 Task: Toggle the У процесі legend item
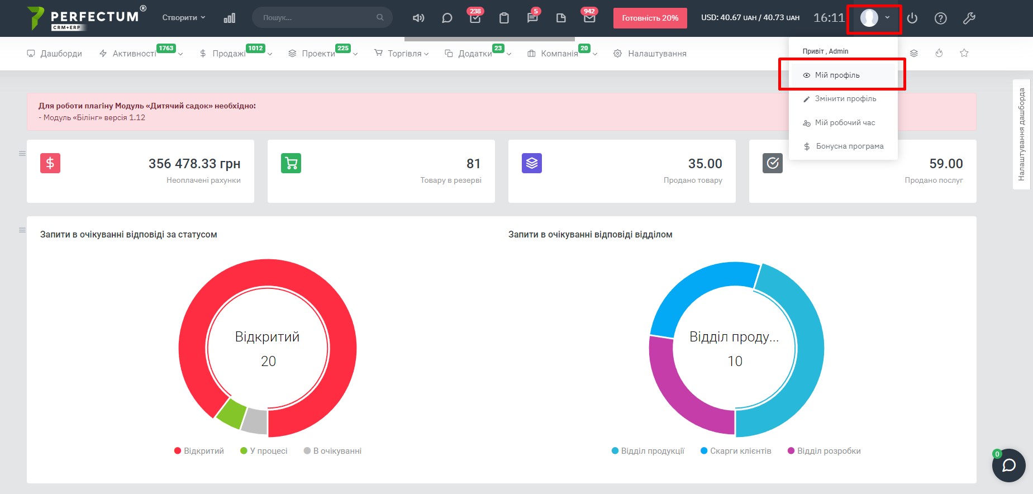(264, 451)
